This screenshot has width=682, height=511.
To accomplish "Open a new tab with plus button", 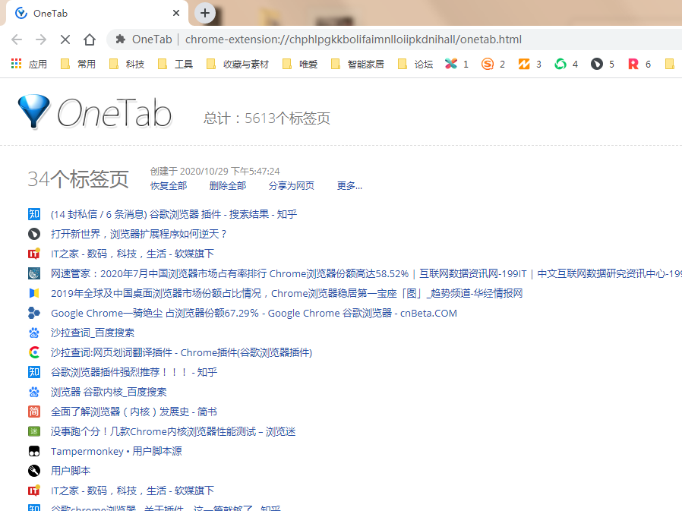I will (x=205, y=13).
